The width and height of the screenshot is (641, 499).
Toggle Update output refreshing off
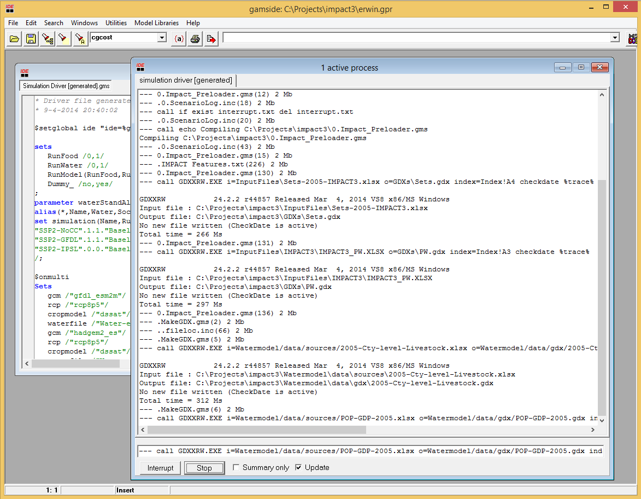(x=298, y=467)
